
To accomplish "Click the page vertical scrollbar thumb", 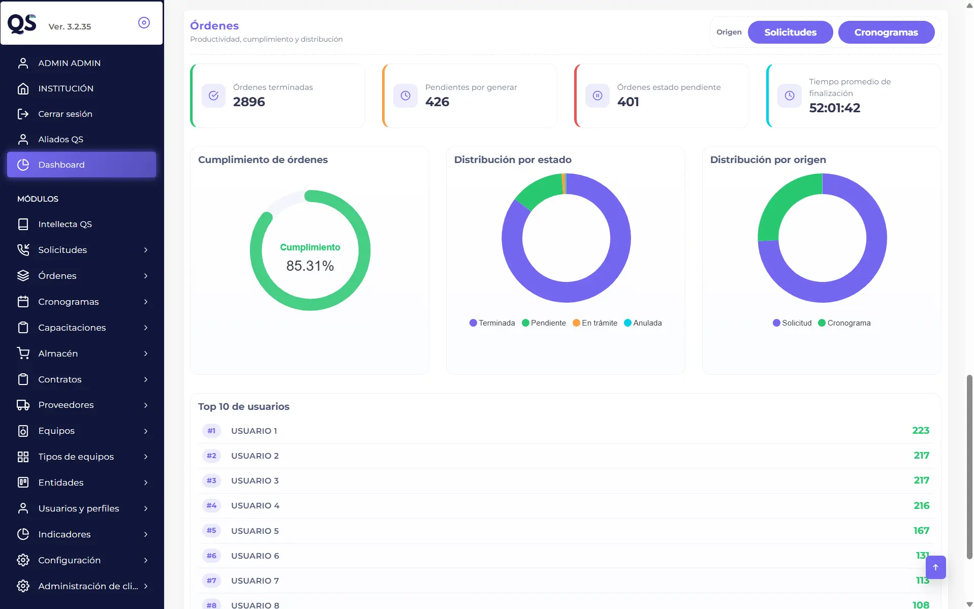I will [x=969, y=467].
